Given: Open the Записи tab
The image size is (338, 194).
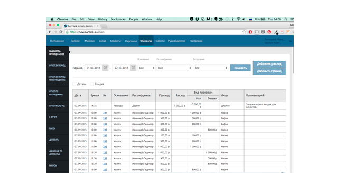Looking at the screenshot, I should point(75,41).
